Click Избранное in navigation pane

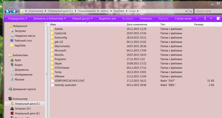click(x=20, y=26)
